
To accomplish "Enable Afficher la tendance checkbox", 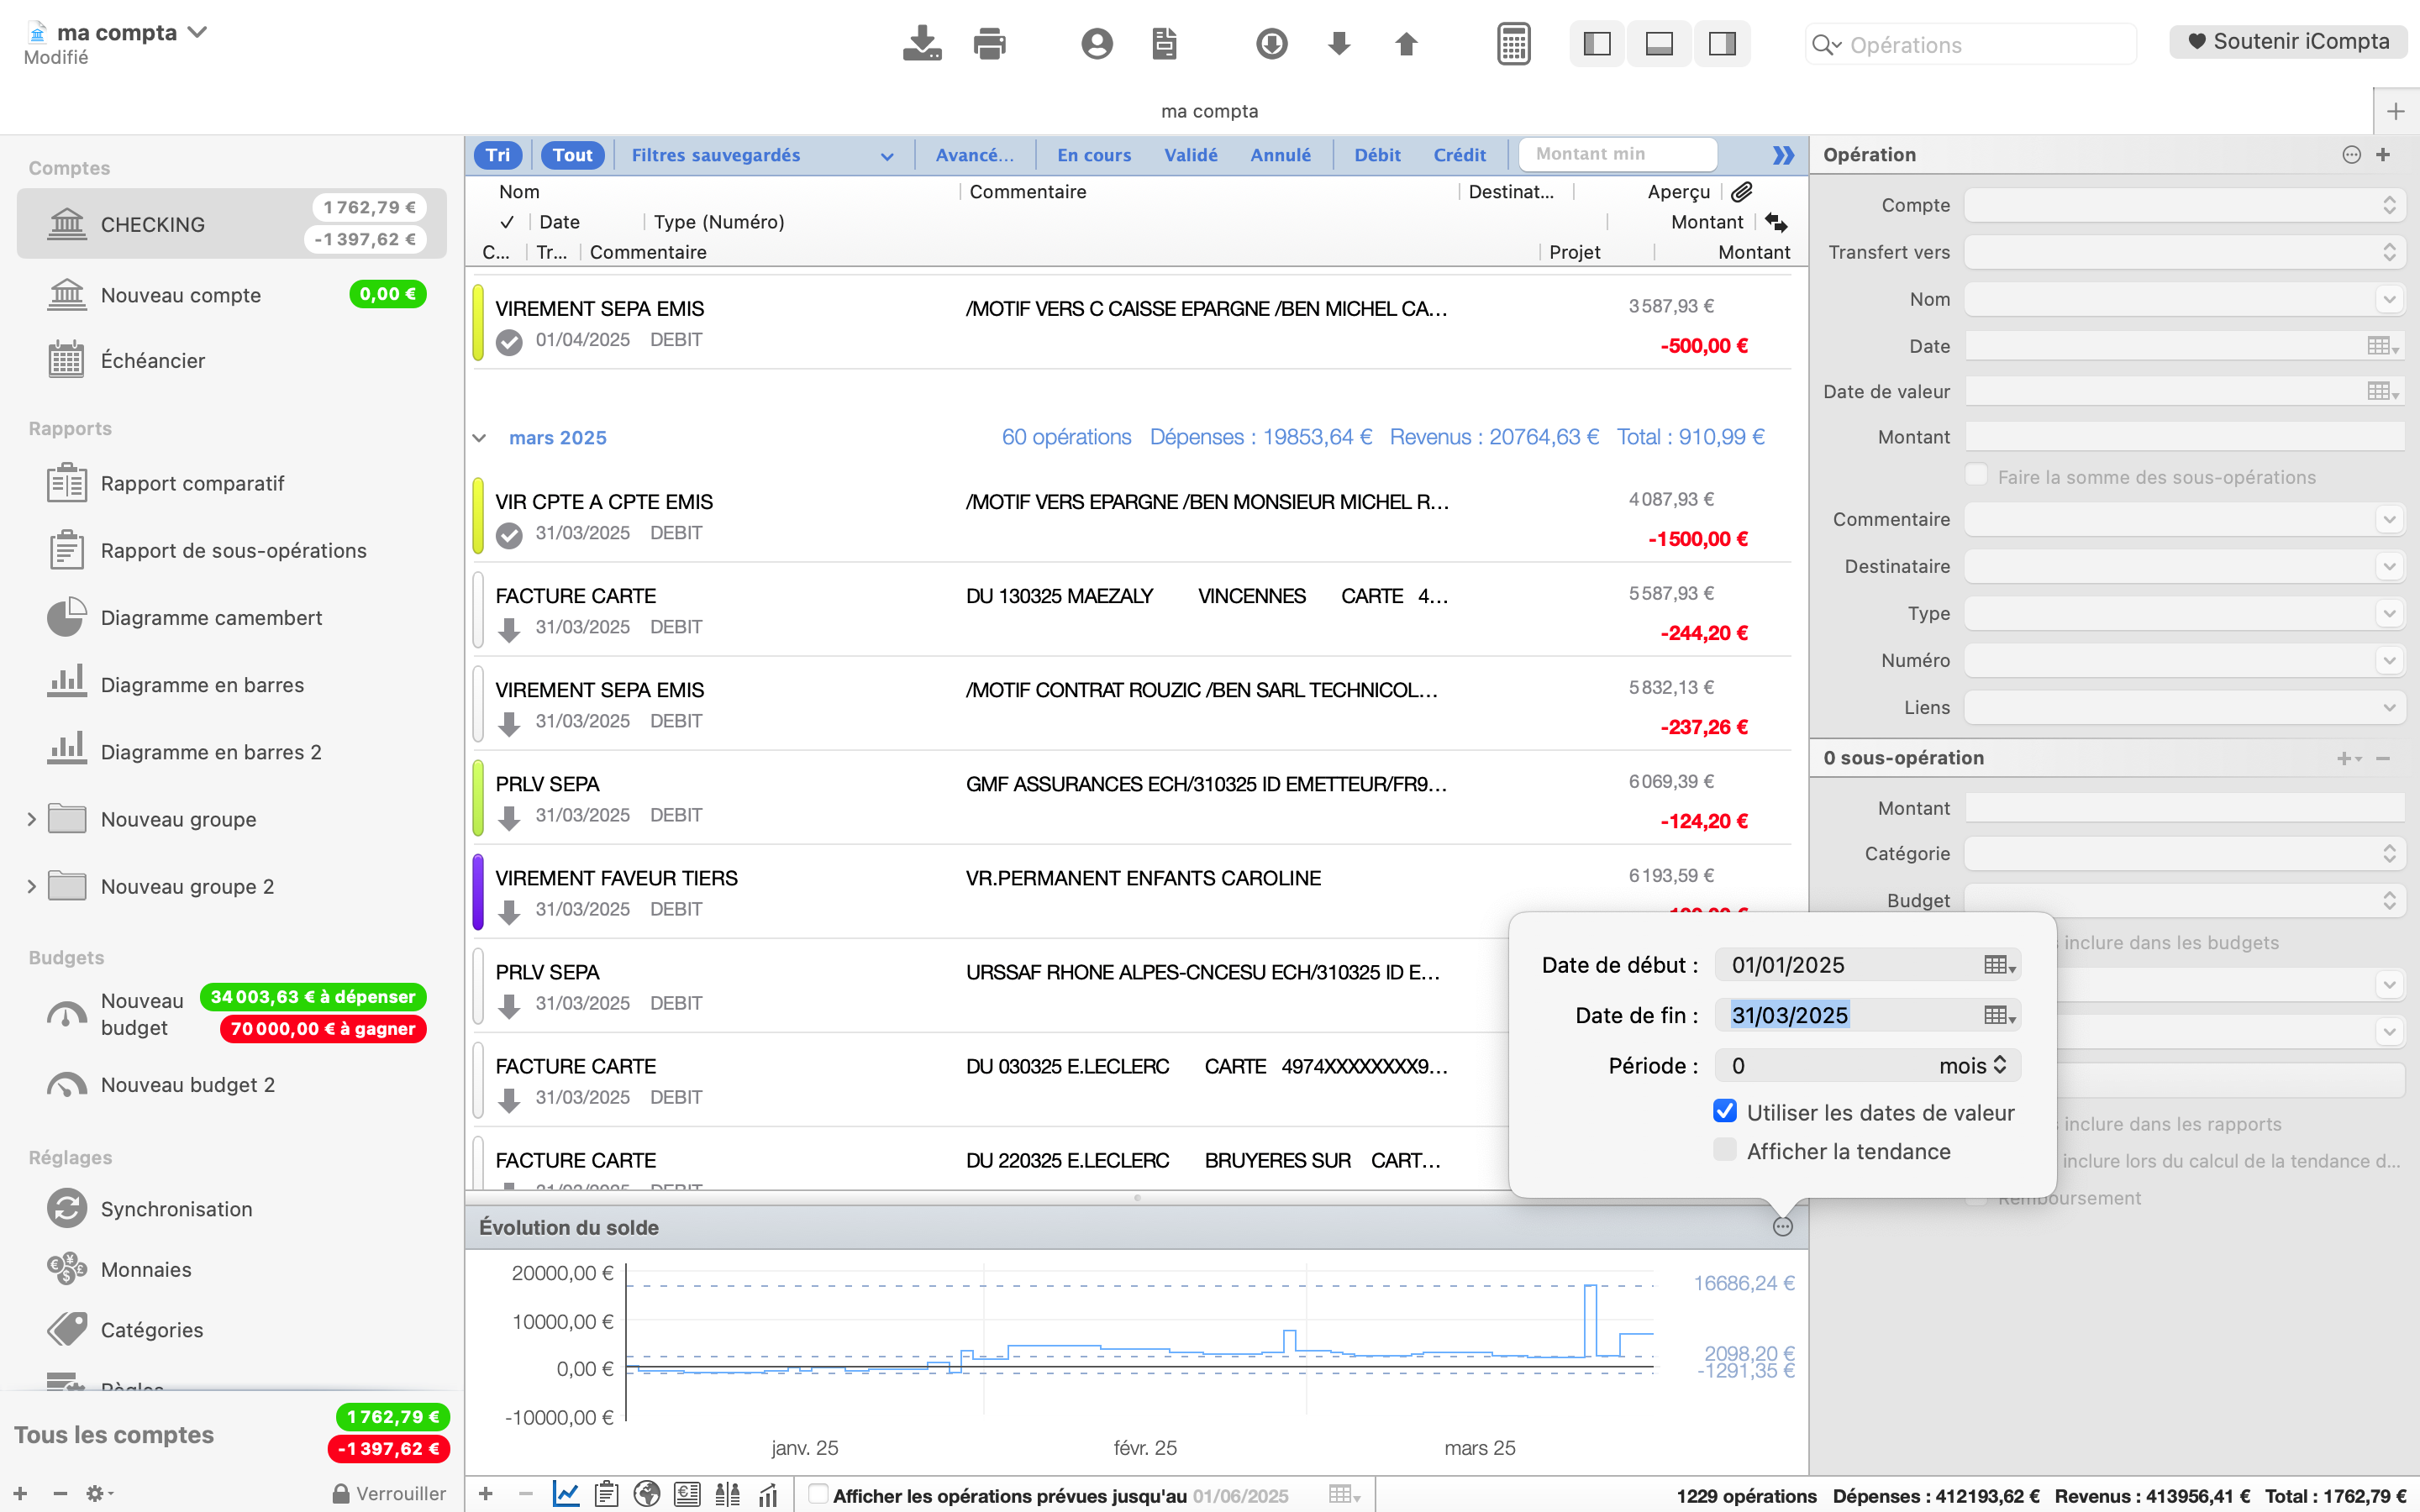I will pos(1724,1150).
